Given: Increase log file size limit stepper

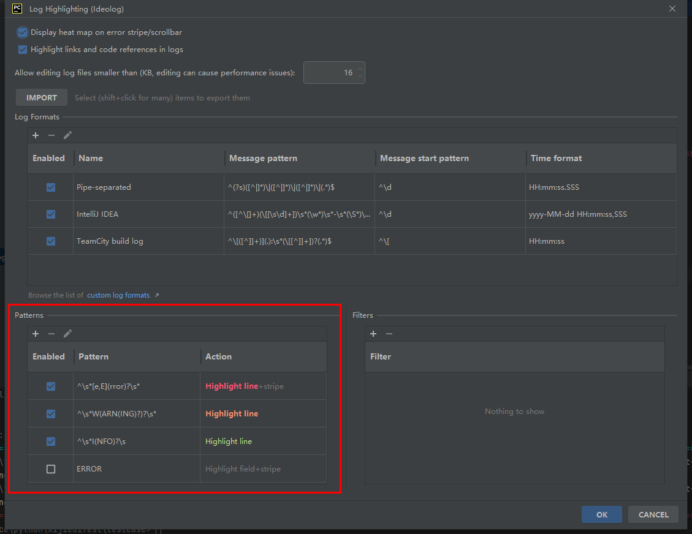Looking at the screenshot, I should (360, 69).
